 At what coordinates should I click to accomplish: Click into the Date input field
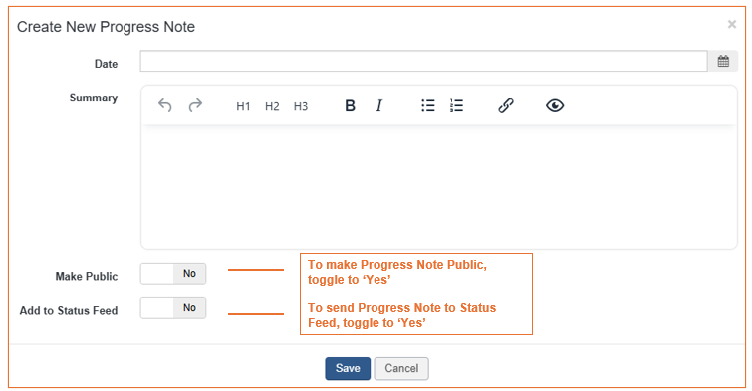coord(423,62)
